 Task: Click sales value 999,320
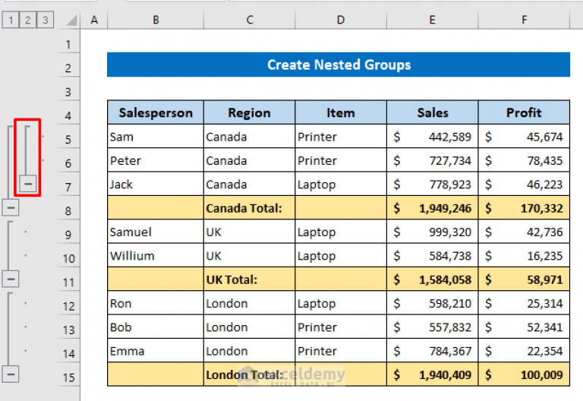[x=433, y=232]
